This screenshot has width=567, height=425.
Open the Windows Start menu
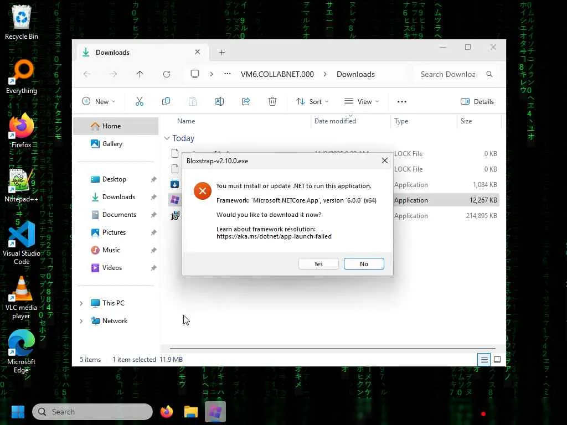(18, 412)
